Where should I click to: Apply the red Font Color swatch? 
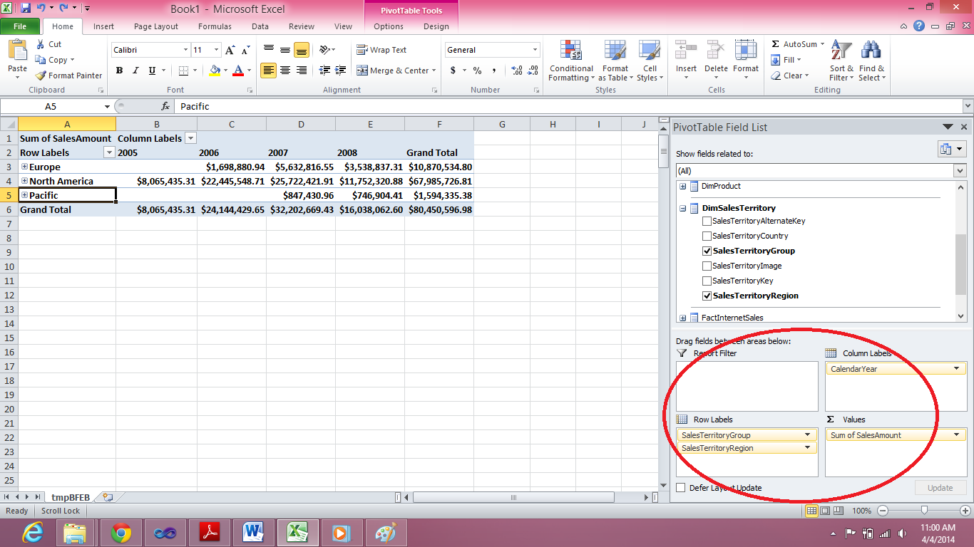point(238,71)
